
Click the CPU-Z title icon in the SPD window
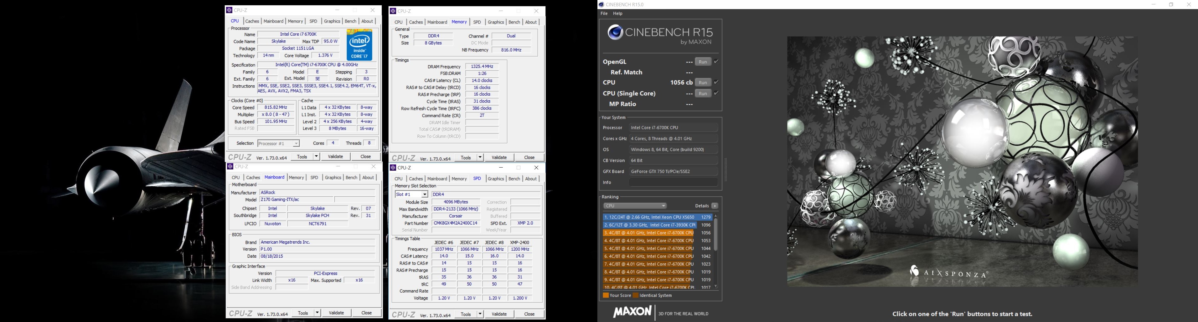pyautogui.click(x=393, y=167)
